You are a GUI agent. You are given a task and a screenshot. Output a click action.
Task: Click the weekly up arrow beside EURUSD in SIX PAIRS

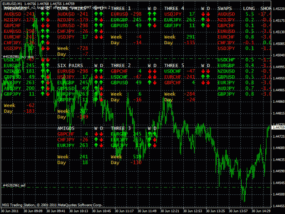click(x=96, y=71)
